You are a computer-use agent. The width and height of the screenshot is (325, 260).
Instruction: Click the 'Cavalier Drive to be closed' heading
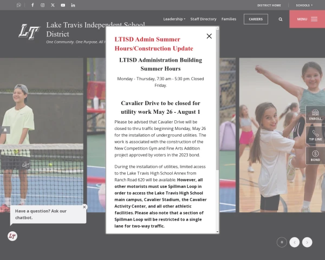[160, 107]
